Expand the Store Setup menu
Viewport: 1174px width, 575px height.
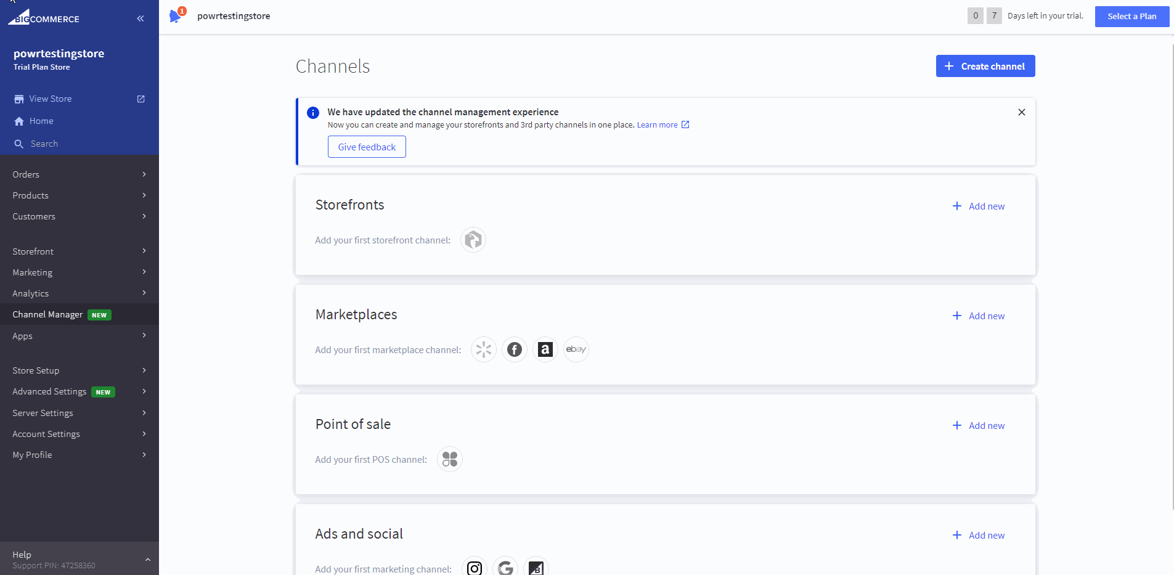(x=79, y=370)
